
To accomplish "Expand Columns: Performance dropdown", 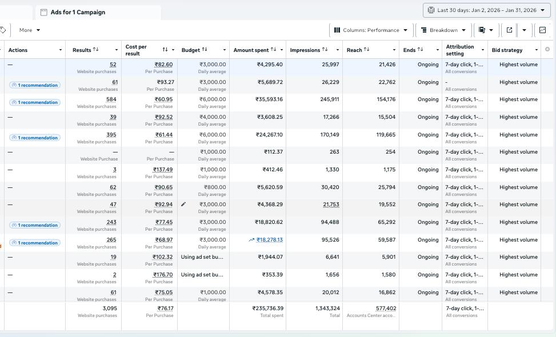I will click(371, 30).
